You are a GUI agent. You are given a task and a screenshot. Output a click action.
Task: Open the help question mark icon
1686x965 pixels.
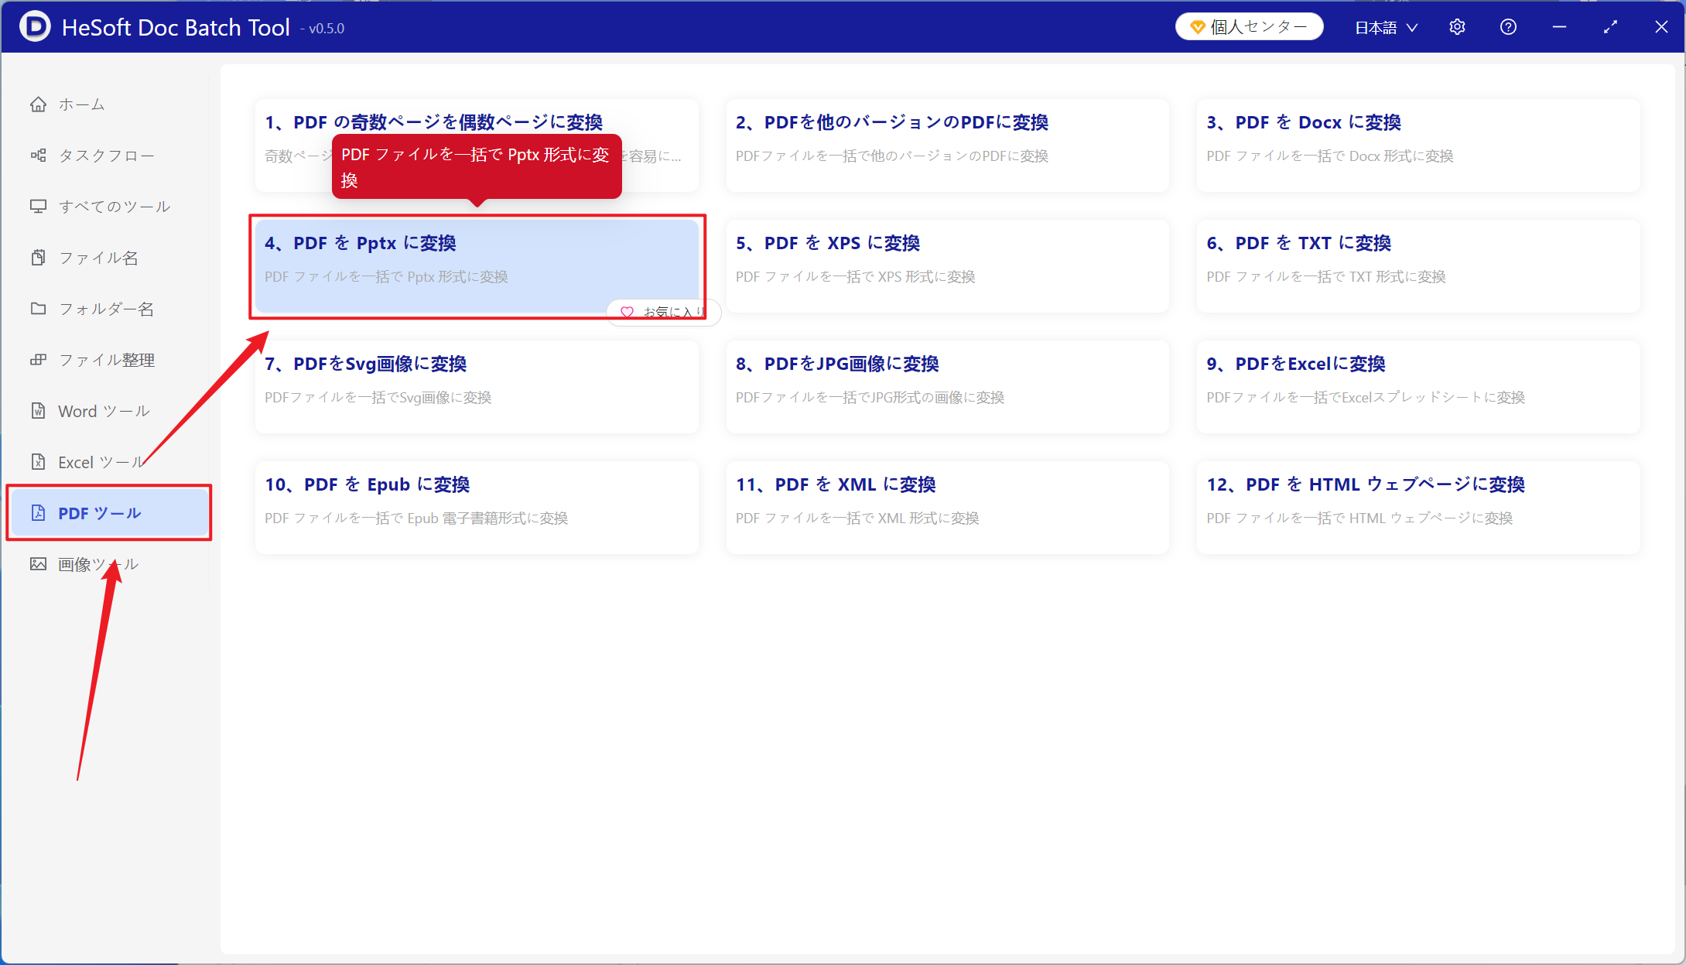click(x=1508, y=27)
